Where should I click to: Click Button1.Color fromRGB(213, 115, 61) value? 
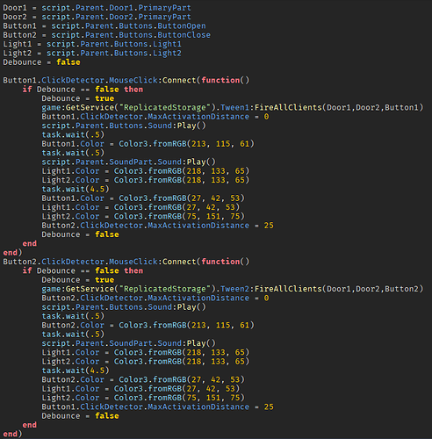[x=186, y=144]
